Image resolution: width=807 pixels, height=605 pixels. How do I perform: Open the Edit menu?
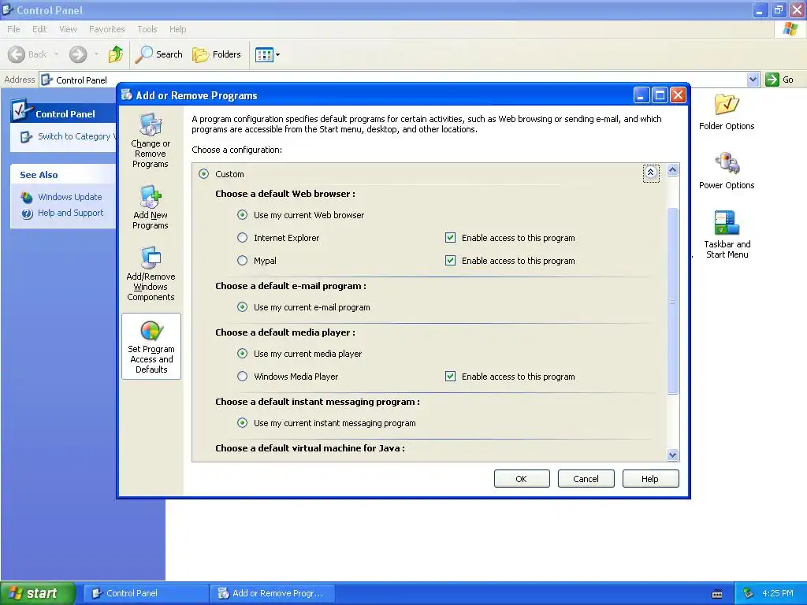coord(39,29)
